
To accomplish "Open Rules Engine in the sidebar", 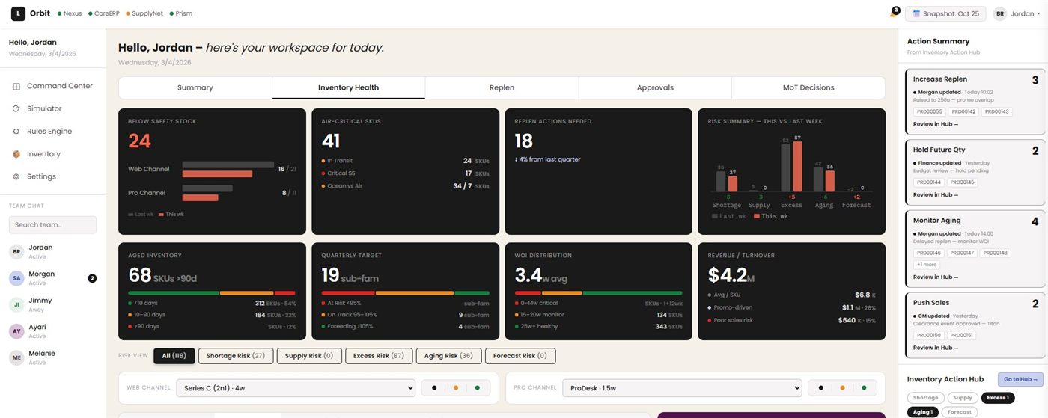I will [x=52, y=131].
